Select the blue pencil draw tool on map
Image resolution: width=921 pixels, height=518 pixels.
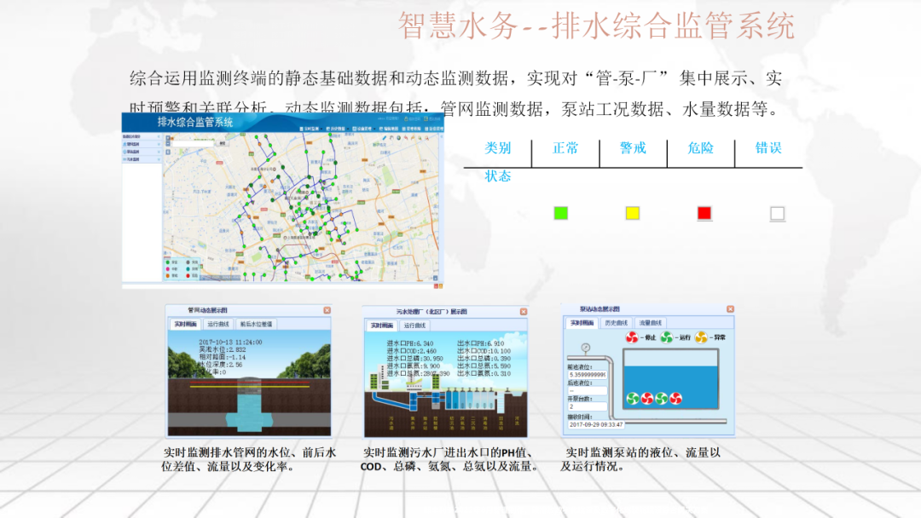(384, 138)
